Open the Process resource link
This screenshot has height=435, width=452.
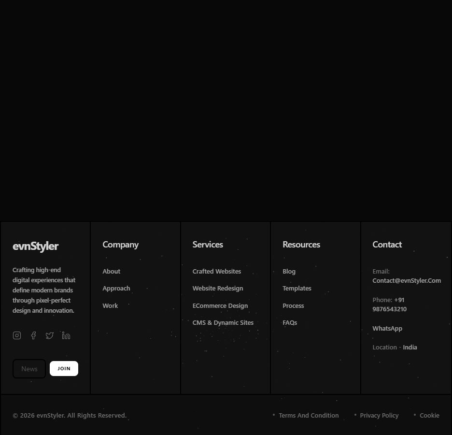tap(293, 306)
